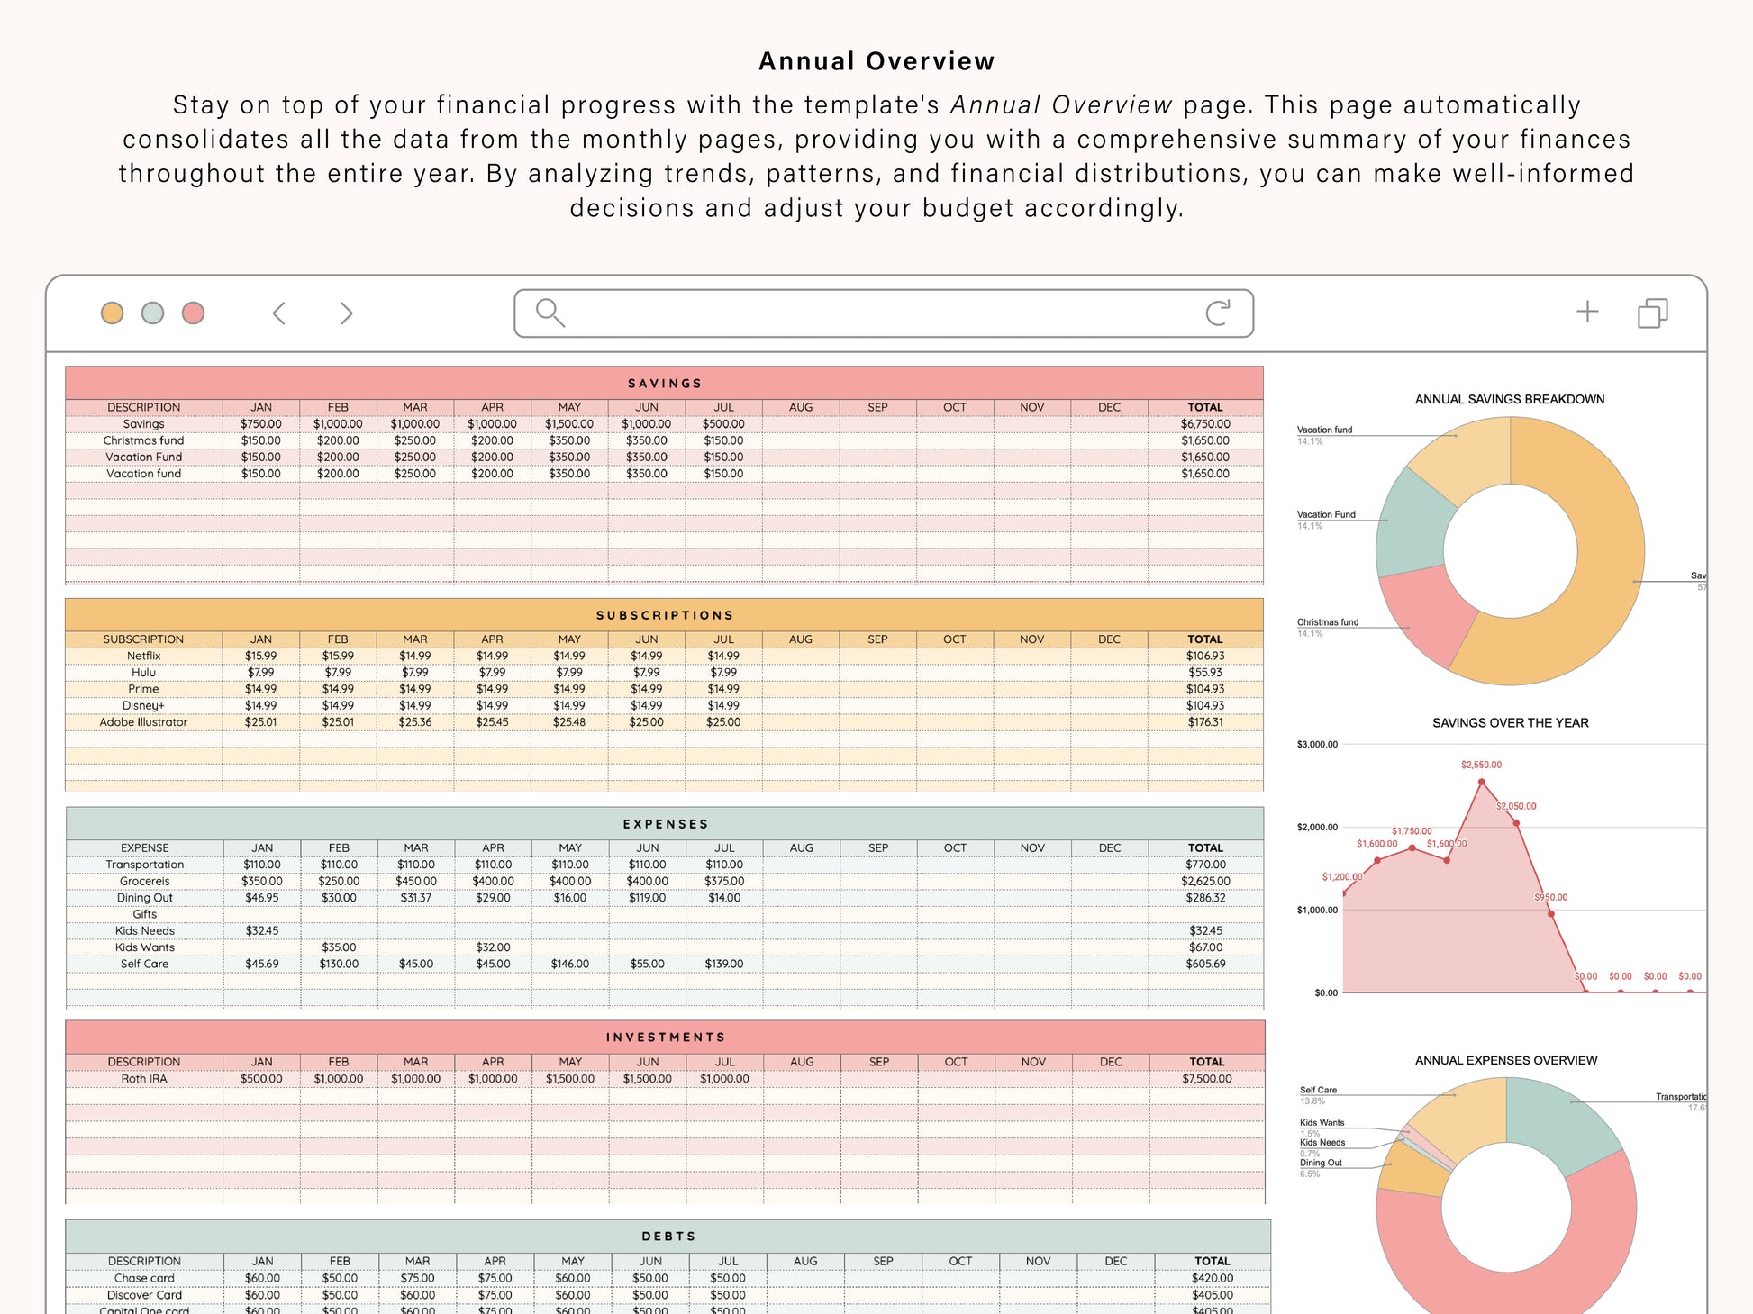Select the SUBSCRIPTIONS section header
The width and height of the screenshot is (1753, 1314).
click(664, 615)
